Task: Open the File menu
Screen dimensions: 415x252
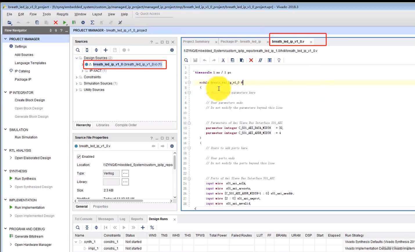Action: [10, 14]
